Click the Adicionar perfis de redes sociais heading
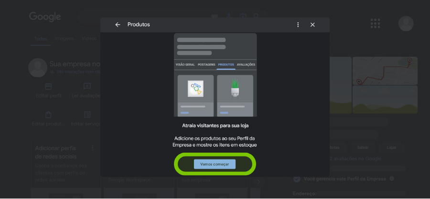Viewport: 430px width, 199px height. 56,152
